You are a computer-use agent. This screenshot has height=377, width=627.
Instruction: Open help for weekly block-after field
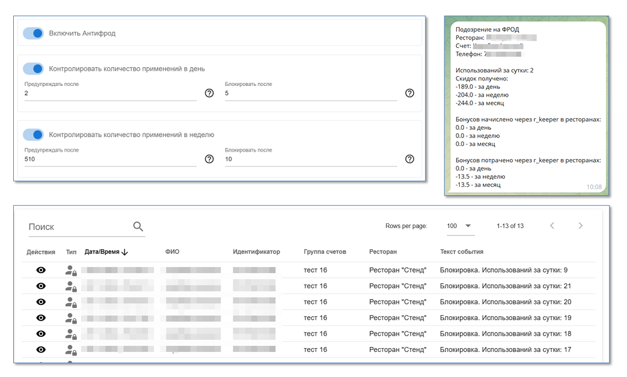pos(409,159)
